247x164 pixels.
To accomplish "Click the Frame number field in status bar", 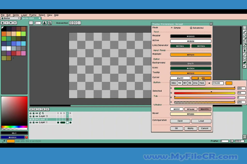I will tap(224, 141).
